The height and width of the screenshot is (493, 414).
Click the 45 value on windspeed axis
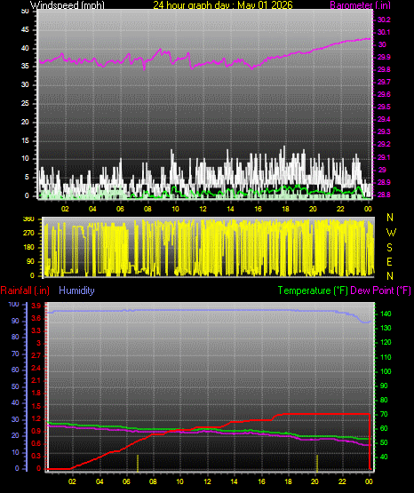tap(25, 30)
